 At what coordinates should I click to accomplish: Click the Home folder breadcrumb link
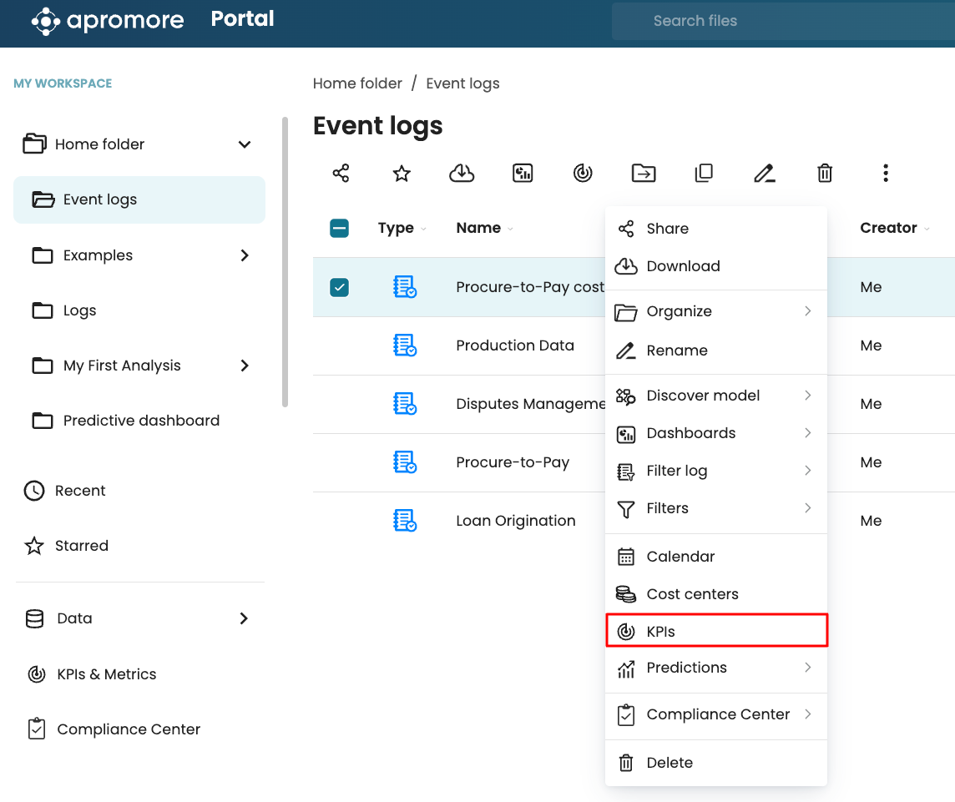coord(357,83)
